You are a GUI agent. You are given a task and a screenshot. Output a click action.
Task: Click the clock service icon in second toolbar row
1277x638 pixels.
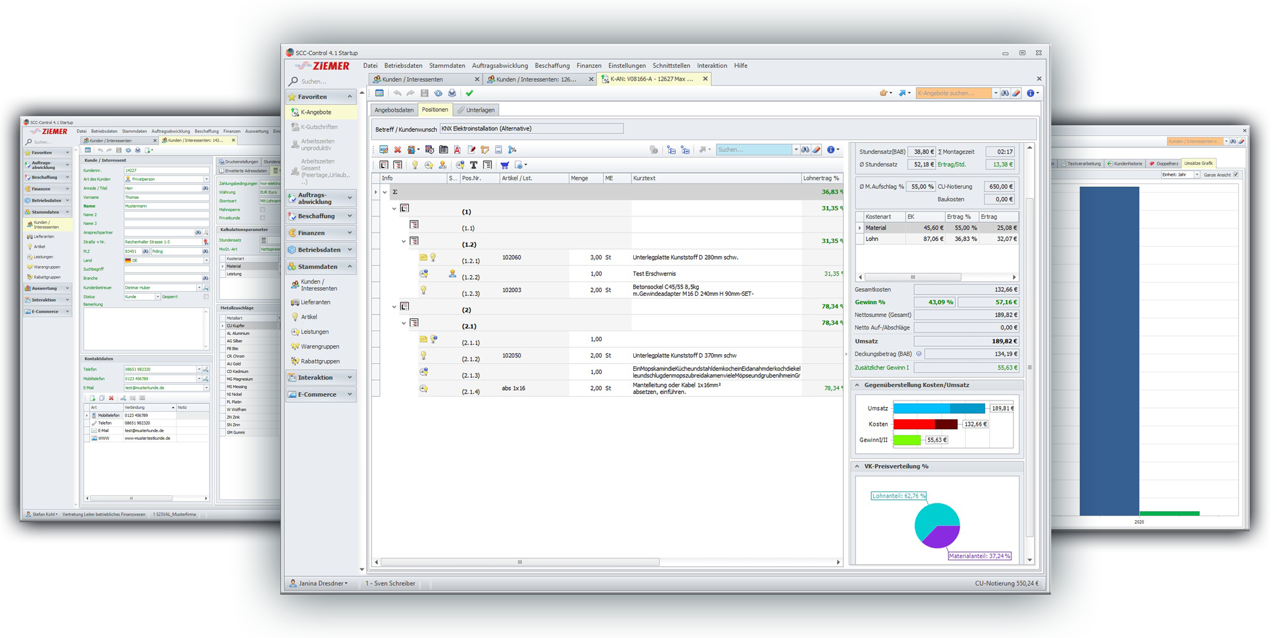(429, 165)
